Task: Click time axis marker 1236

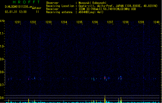Action: click(x=95, y=22)
